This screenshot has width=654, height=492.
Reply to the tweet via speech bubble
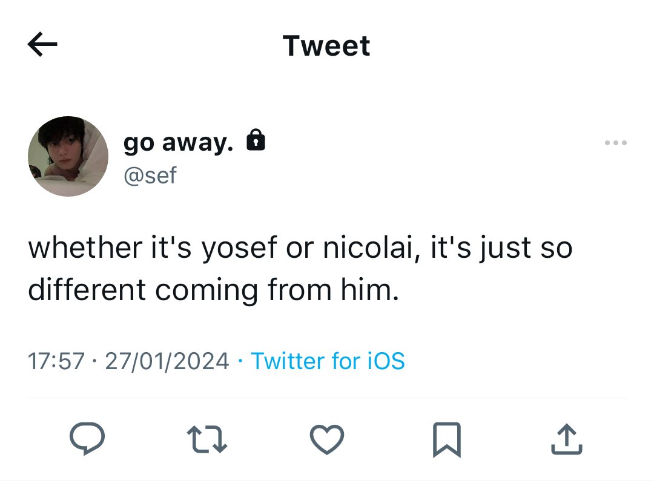(87, 439)
